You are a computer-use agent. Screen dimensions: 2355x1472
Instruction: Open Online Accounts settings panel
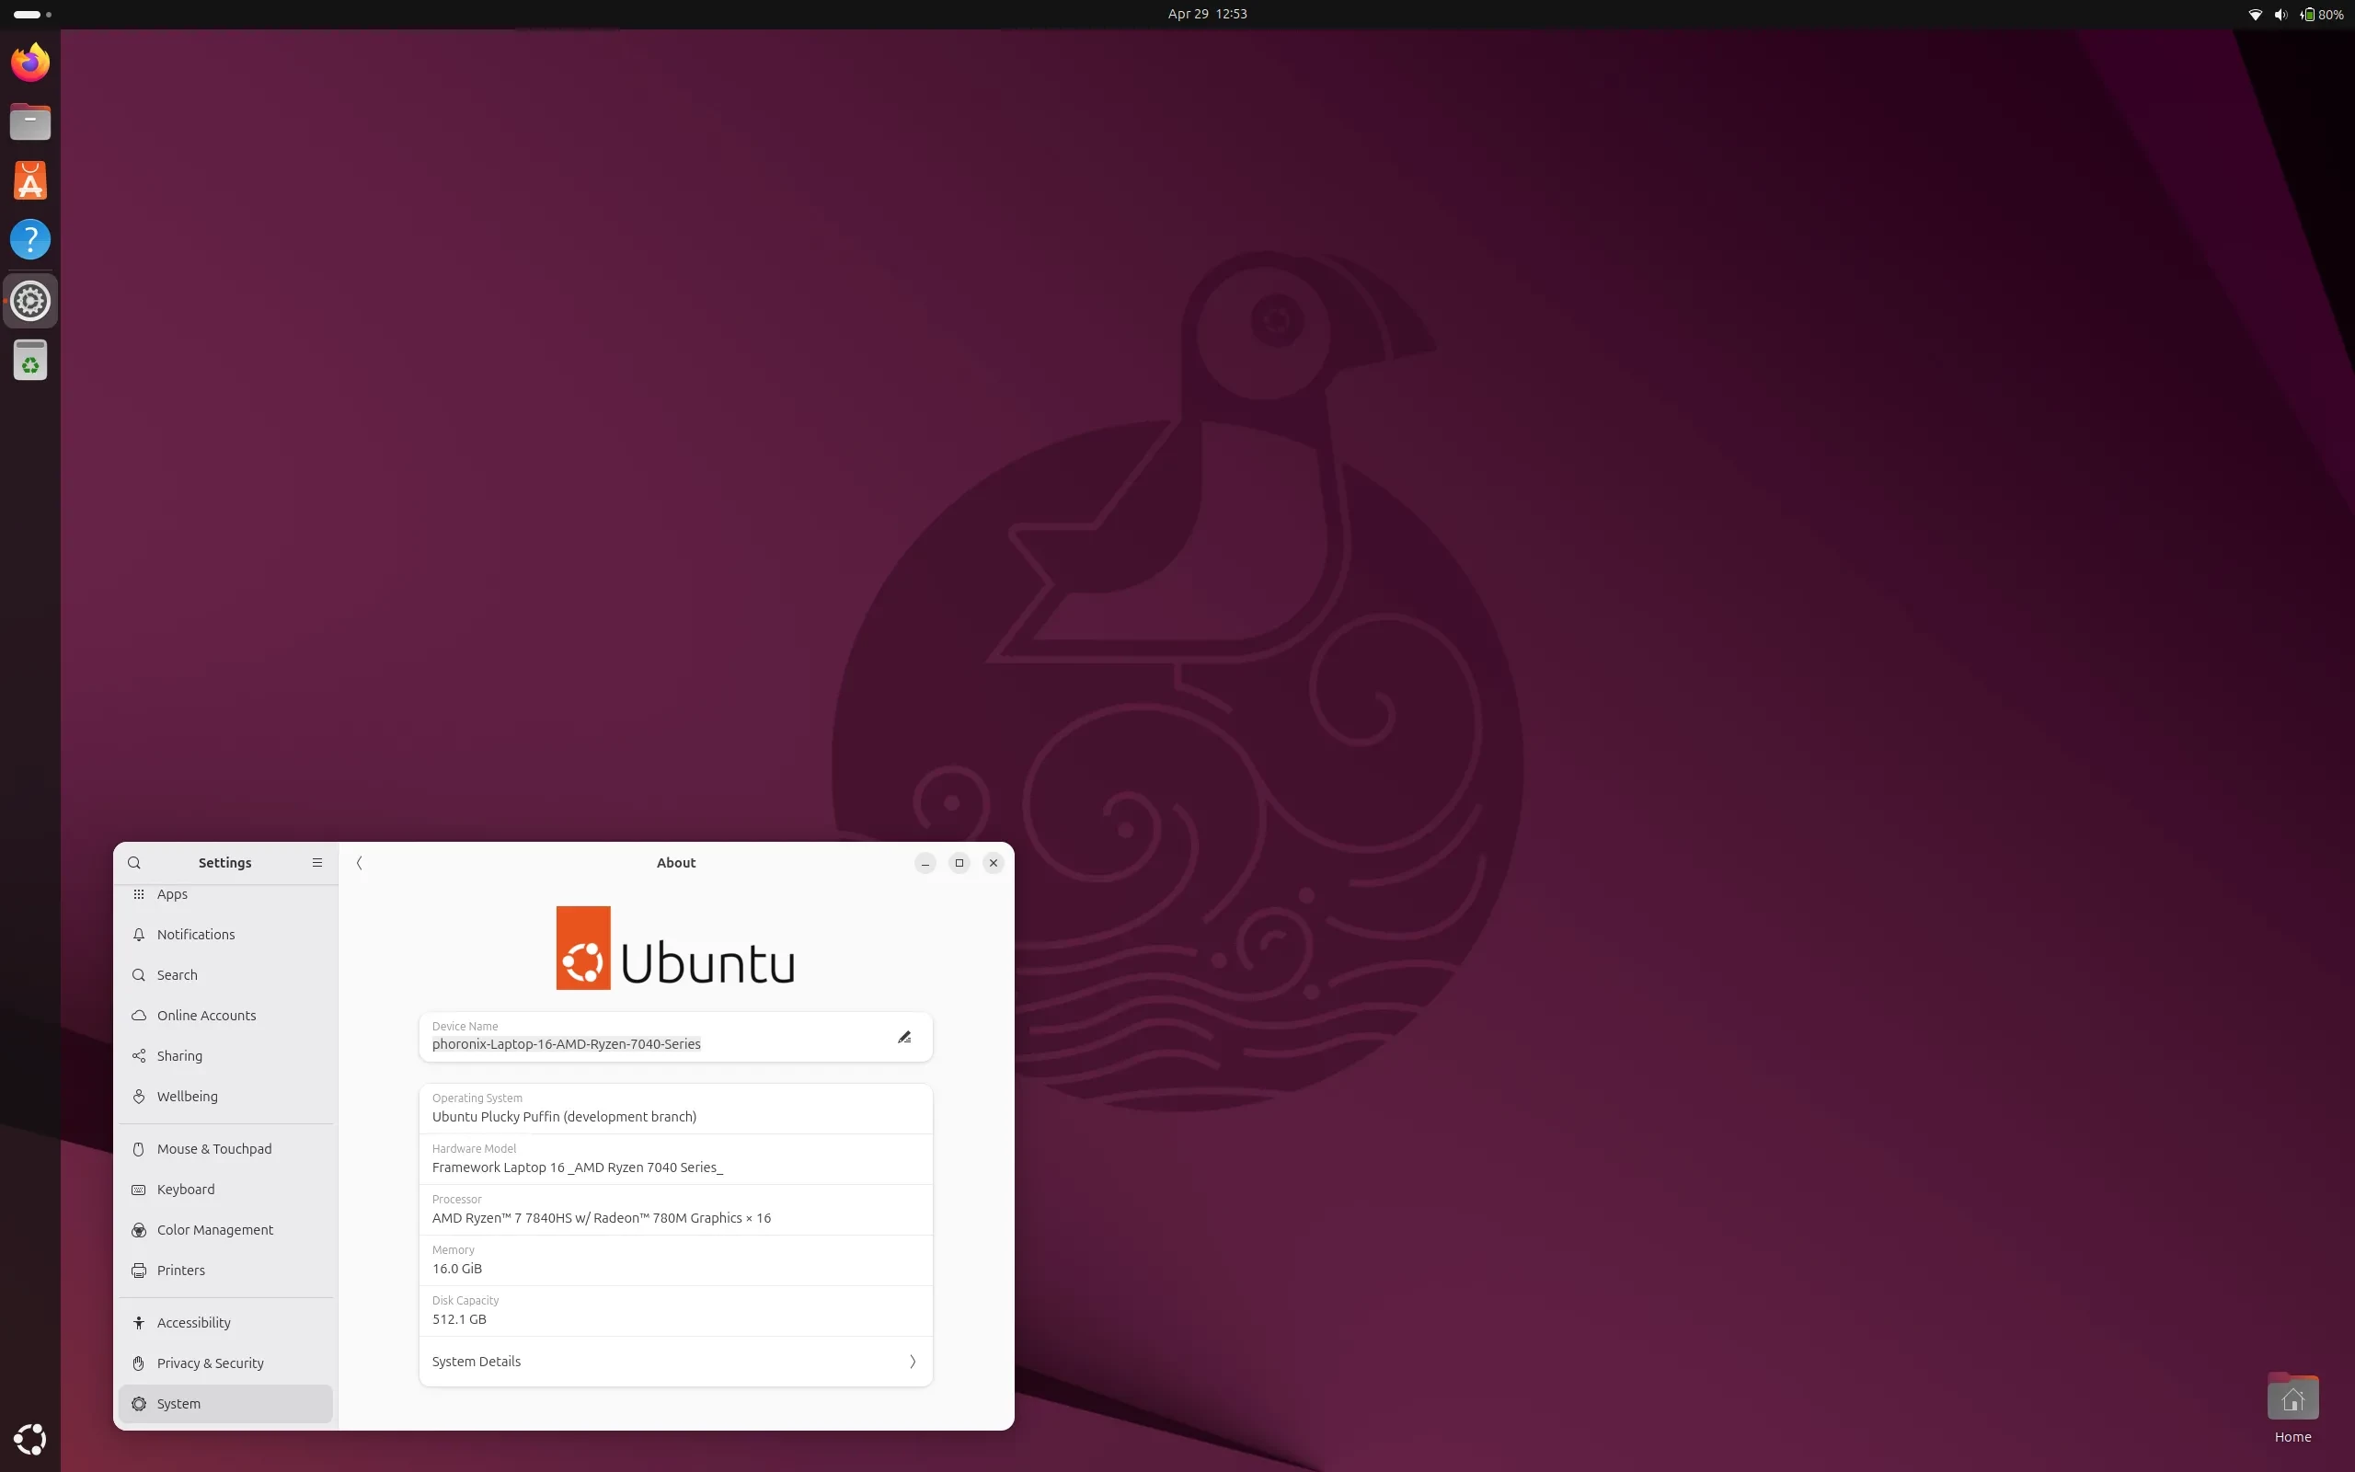coord(206,1016)
